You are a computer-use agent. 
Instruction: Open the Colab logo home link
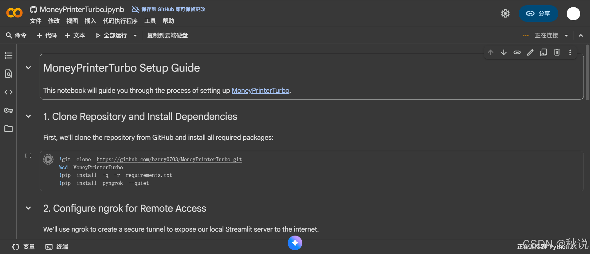14,13
